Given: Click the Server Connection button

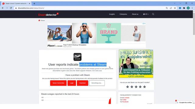Looking at the screenshot, I should click(58, 83).
